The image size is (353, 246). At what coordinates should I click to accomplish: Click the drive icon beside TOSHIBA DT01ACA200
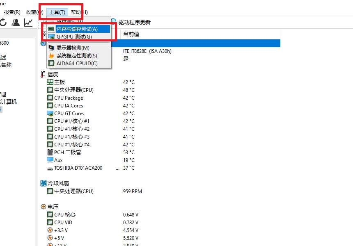(x=50, y=168)
